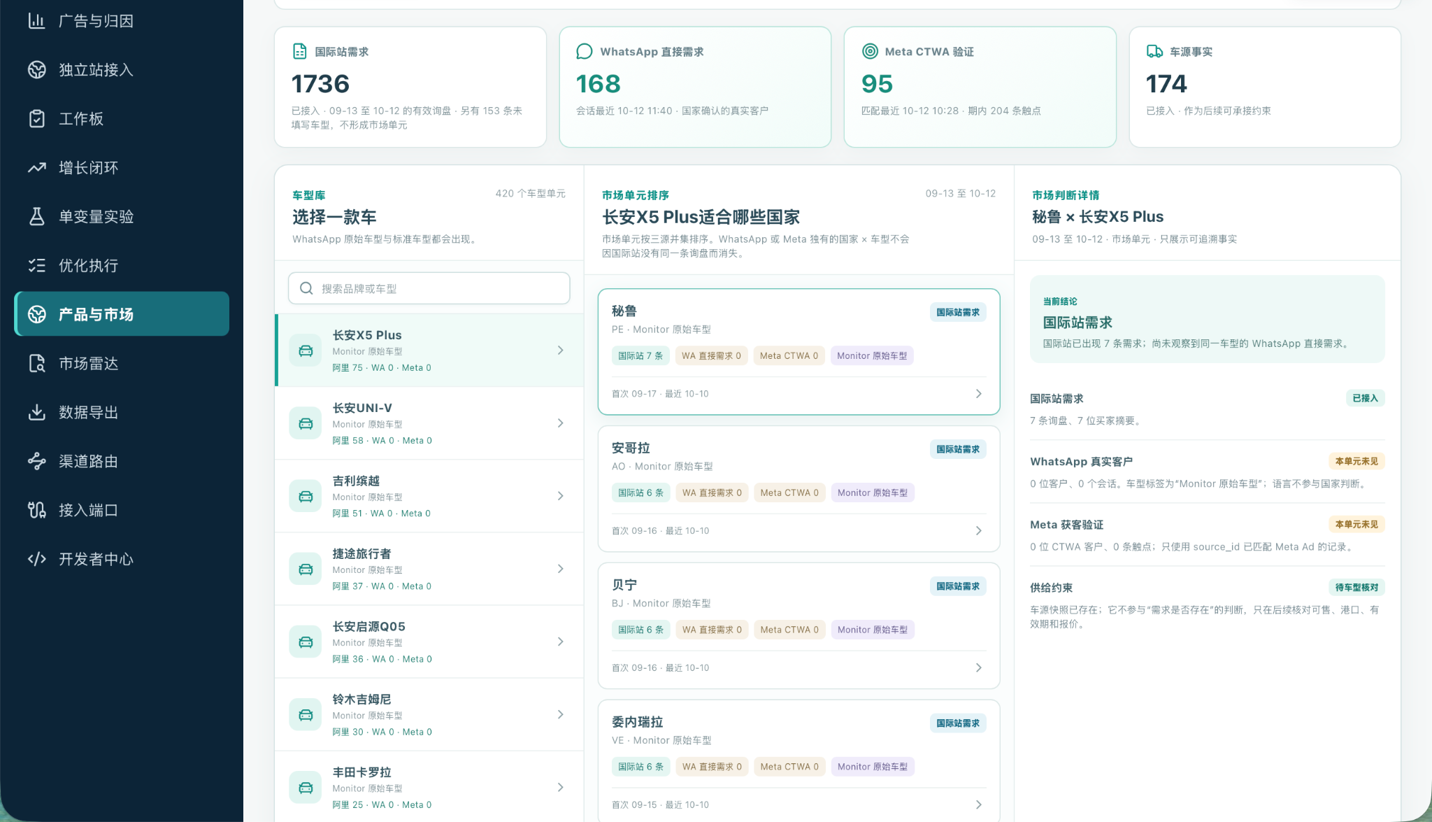The width and height of the screenshot is (1432, 822).
Task: Click the 数据导出 download icon
Action: (36, 413)
